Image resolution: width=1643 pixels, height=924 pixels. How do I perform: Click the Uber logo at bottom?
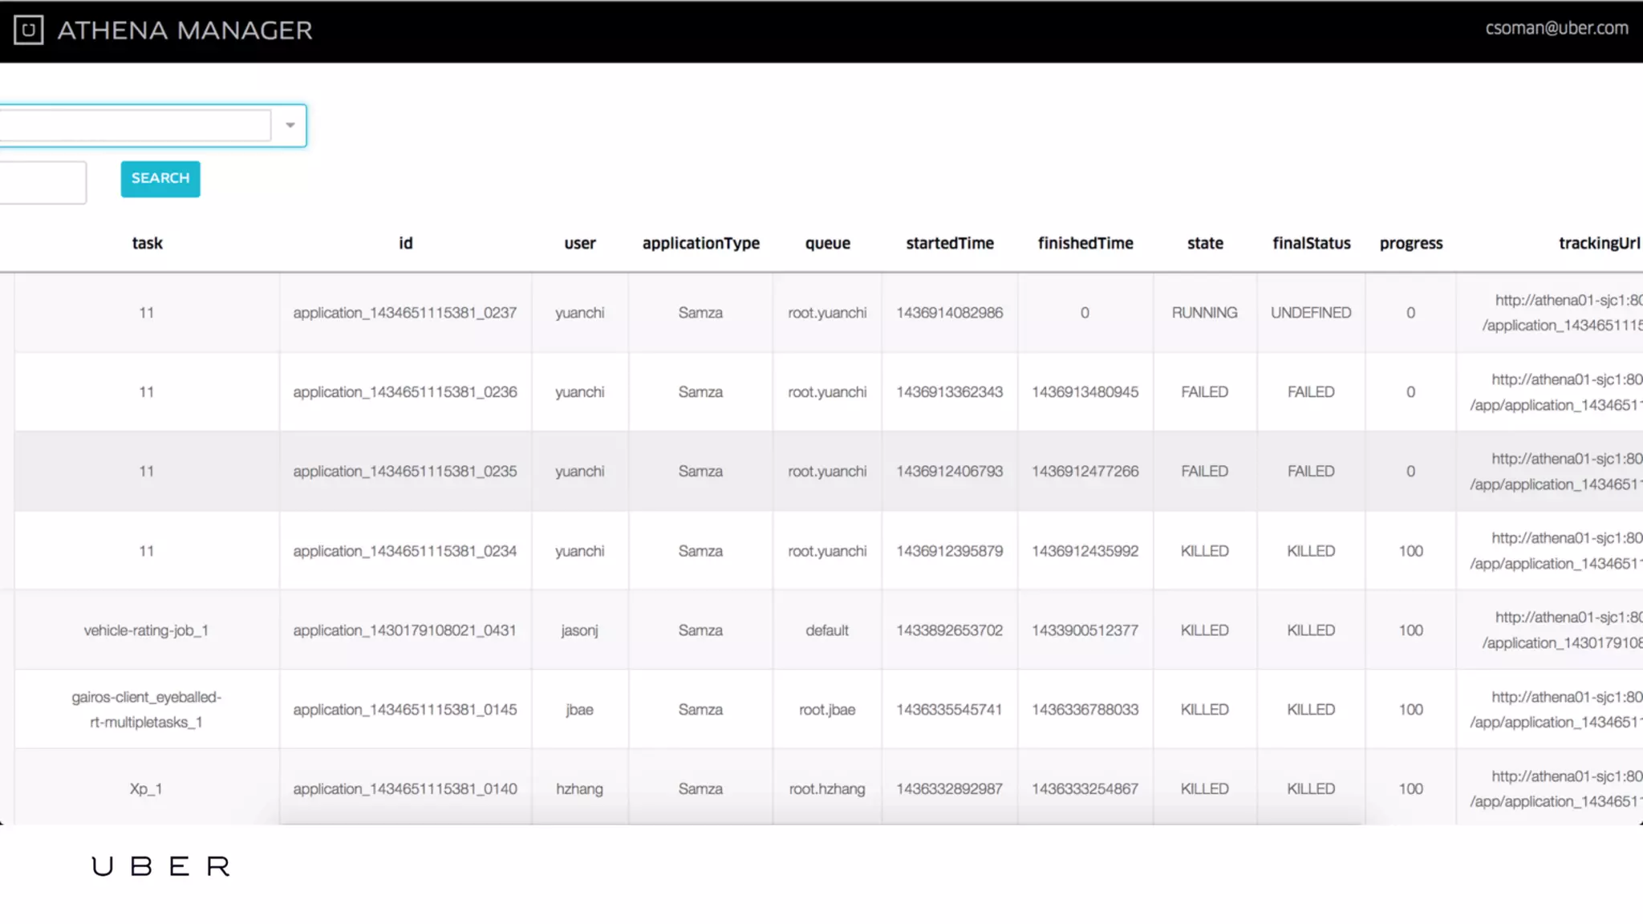pyautogui.click(x=160, y=866)
